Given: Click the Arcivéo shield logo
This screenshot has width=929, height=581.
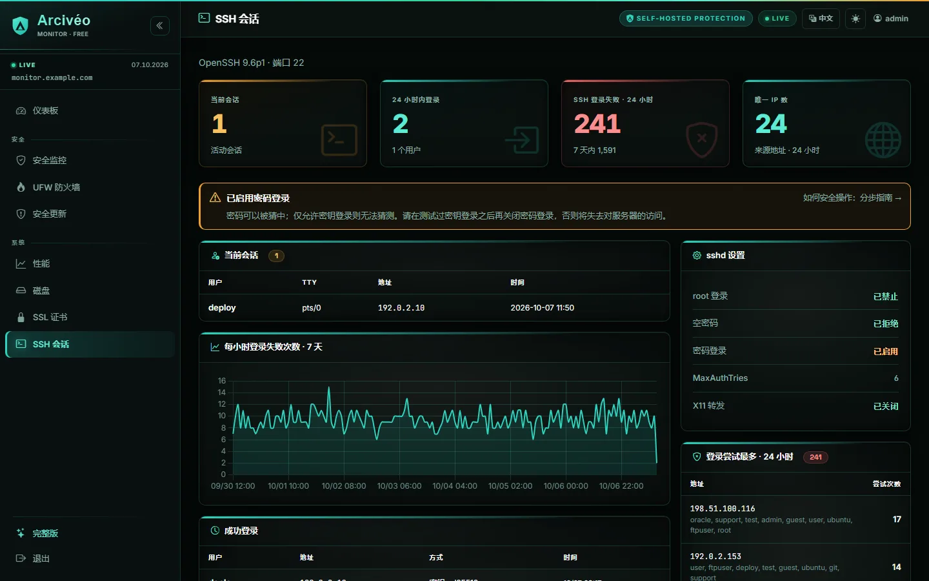Looking at the screenshot, I should click(x=21, y=26).
